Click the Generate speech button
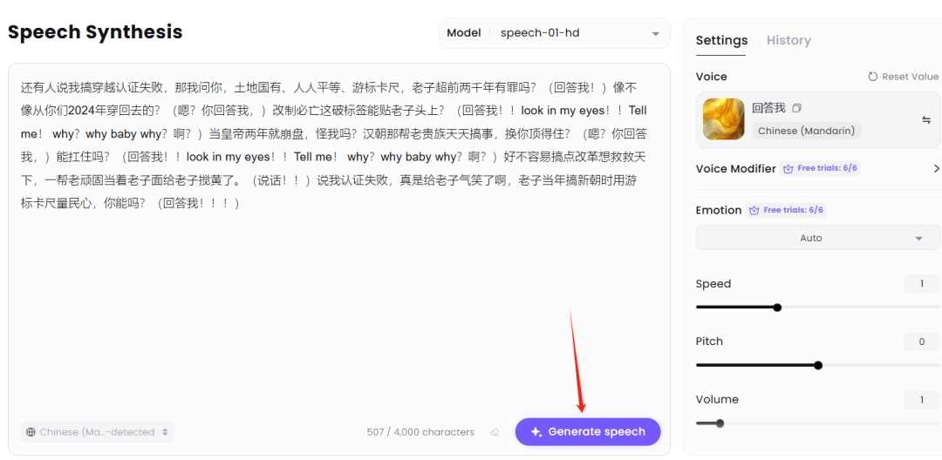 point(588,432)
